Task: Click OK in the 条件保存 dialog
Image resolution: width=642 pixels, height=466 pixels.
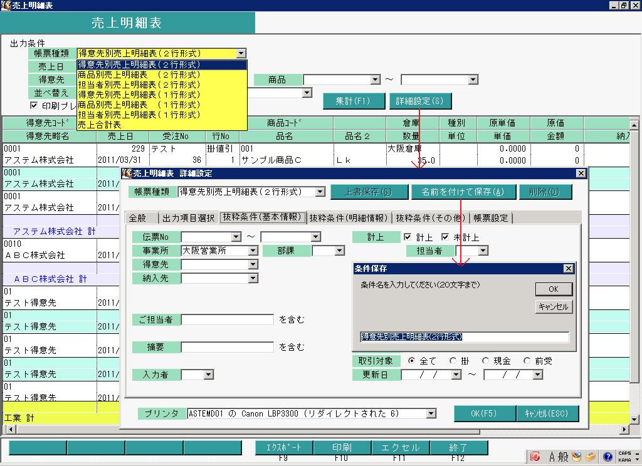Action: (554, 289)
